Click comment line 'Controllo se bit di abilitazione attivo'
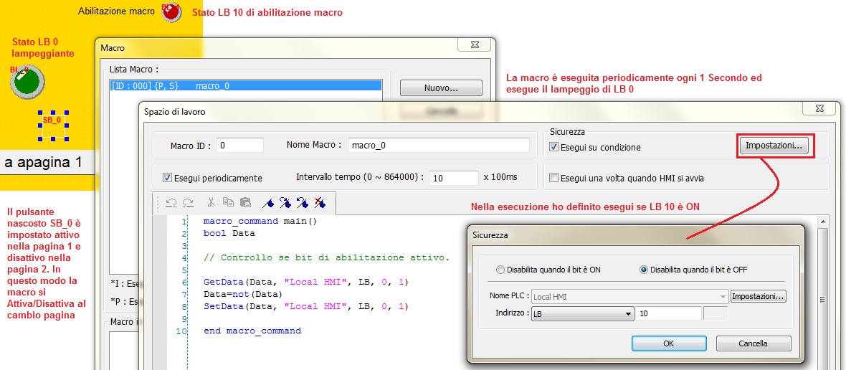 click(x=326, y=258)
